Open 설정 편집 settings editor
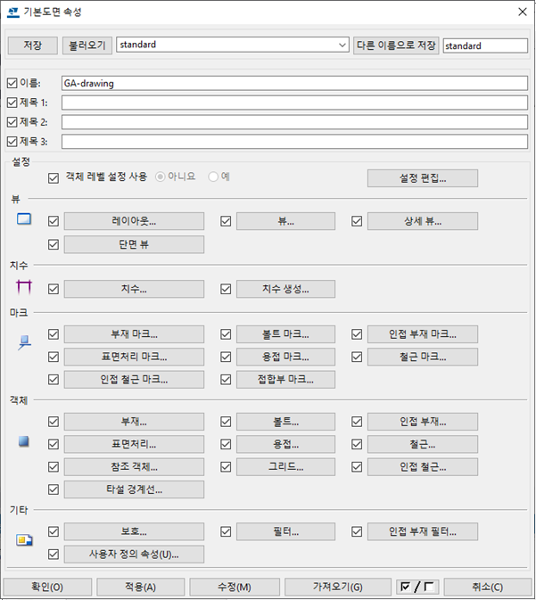The width and height of the screenshot is (536, 600). click(422, 177)
